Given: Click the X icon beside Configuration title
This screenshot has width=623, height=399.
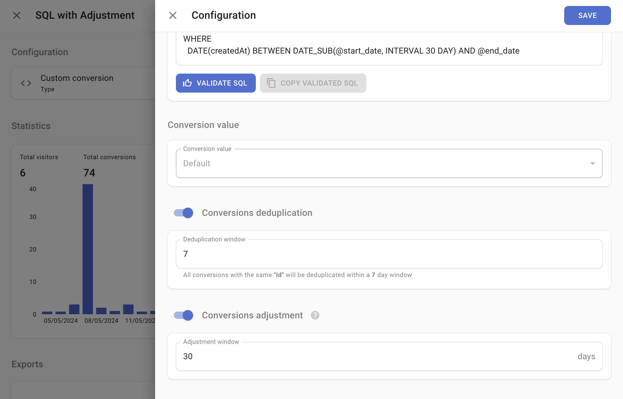Looking at the screenshot, I should point(173,15).
